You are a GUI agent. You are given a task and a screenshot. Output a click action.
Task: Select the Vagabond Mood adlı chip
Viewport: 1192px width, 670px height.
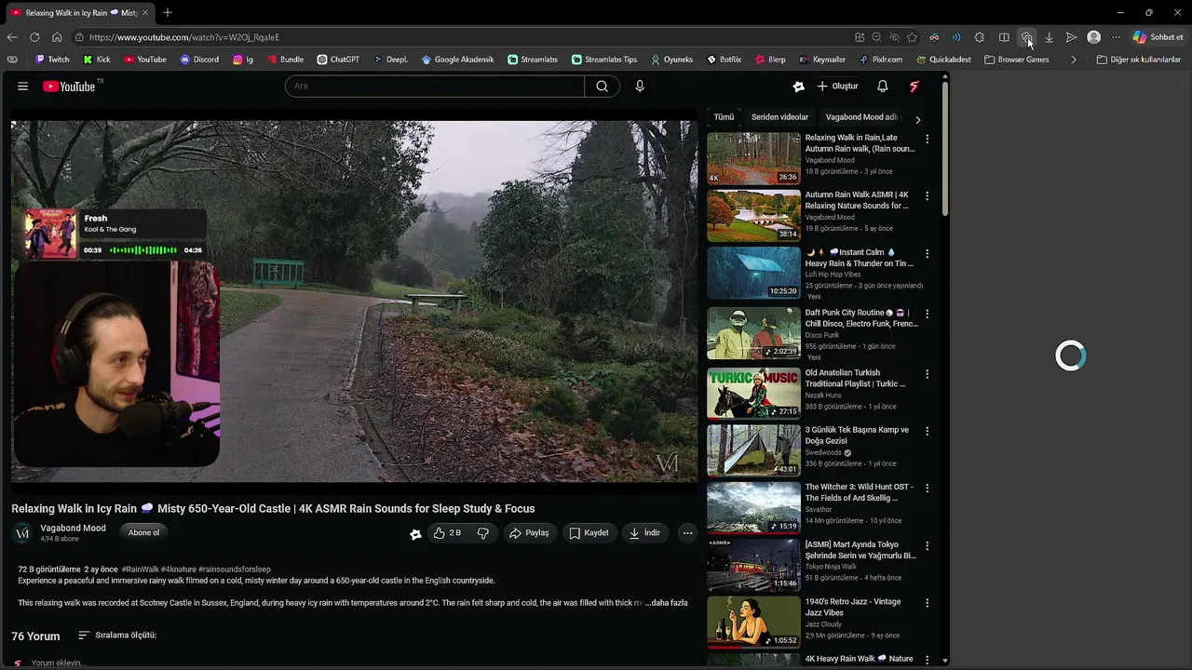coord(861,117)
